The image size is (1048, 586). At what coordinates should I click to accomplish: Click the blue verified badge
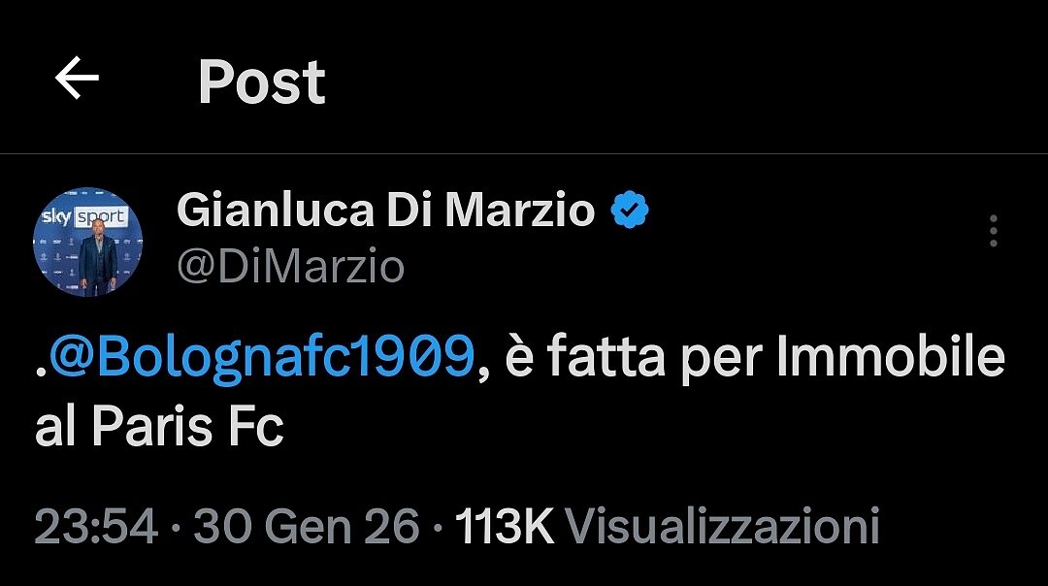pyautogui.click(x=630, y=209)
